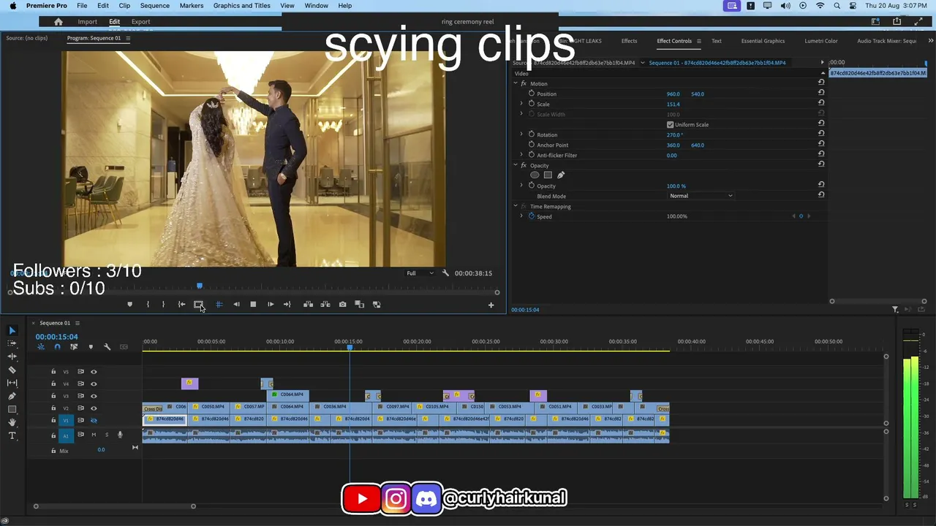Select the Rectangle tool in the tools panel
Image resolution: width=936 pixels, height=526 pixels.
[12, 409]
